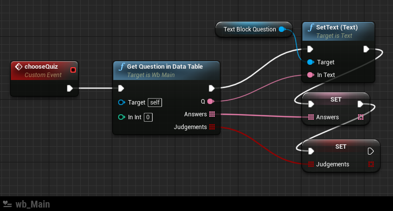This screenshot has width=393, height=211.
Task: Click the In Int value field showing 0
Action: pos(148,117)
